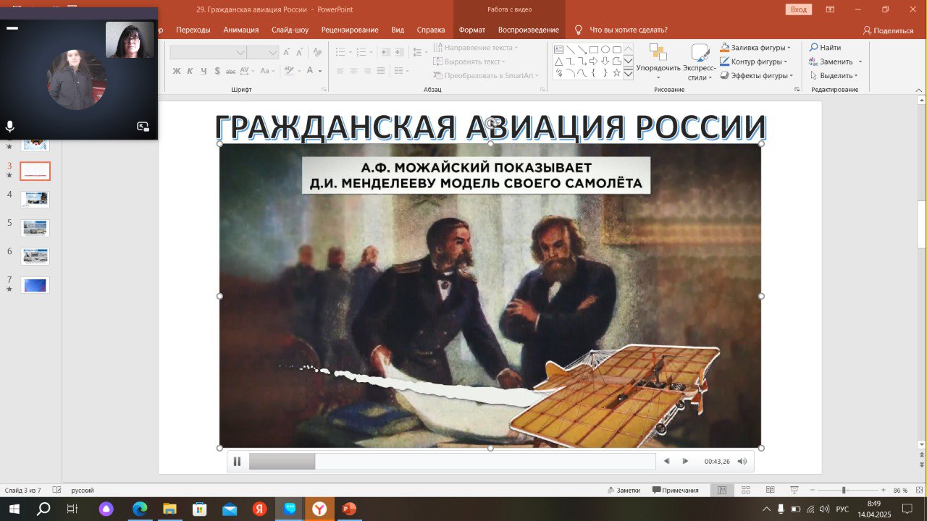Open the Переходы tab
927x521 pixels.
click(193, 30)
